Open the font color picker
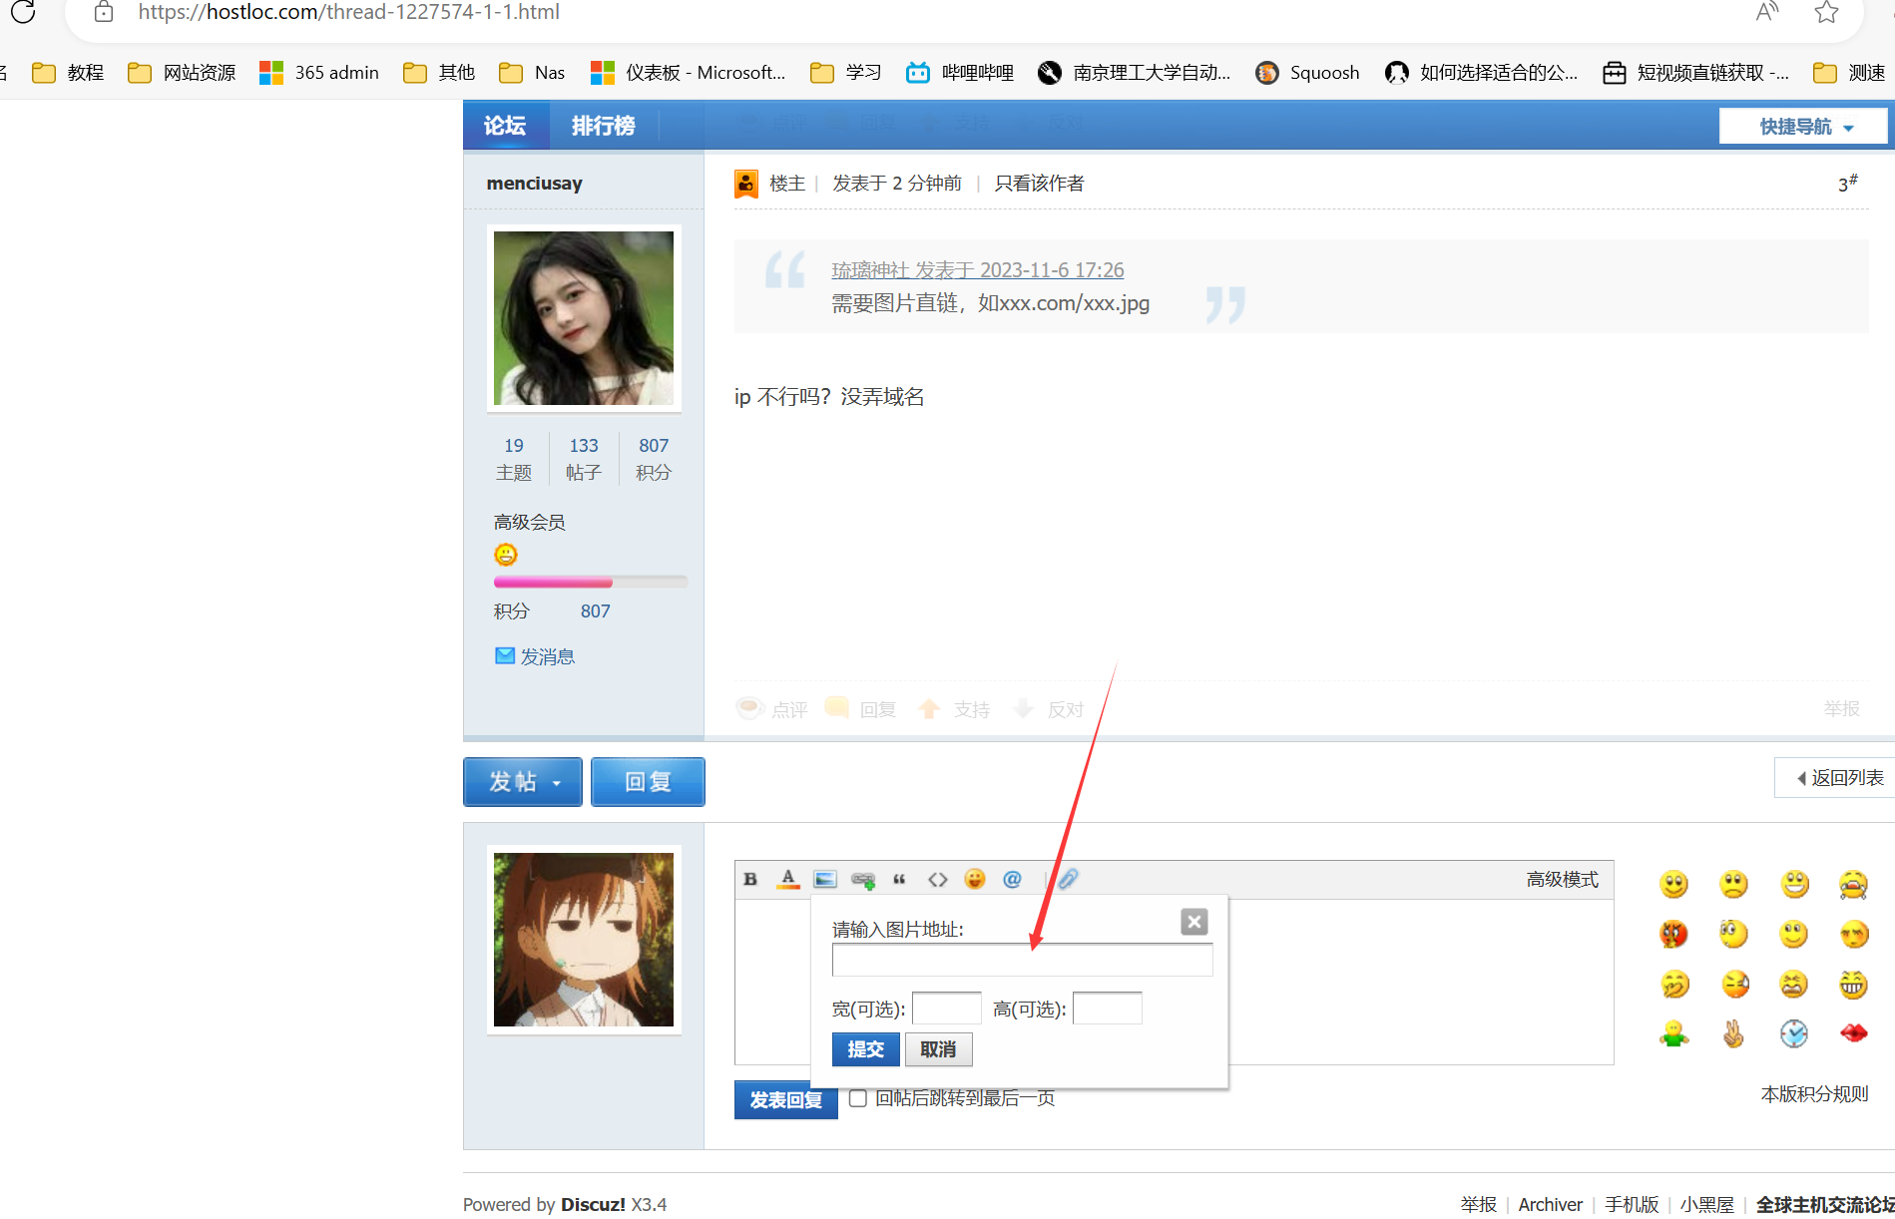The width and height of the screenshot is (1895, 1219). point(788,879)
